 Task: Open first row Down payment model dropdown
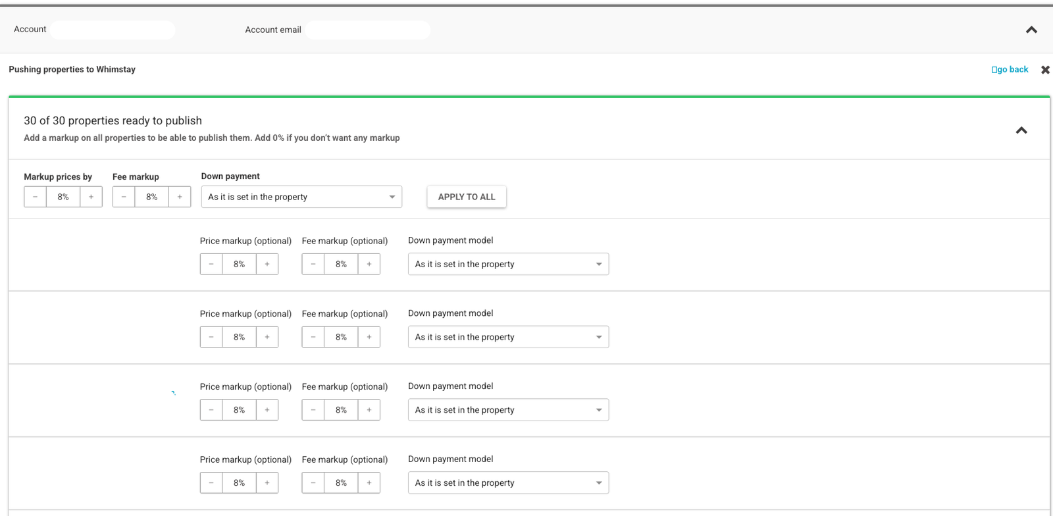click(508, 264)
